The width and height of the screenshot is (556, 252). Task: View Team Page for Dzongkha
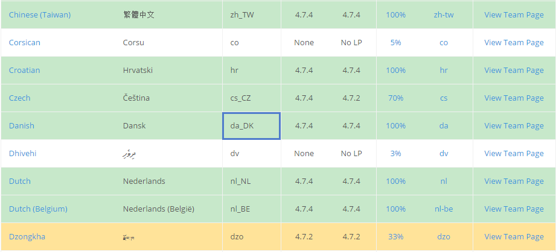pyautogui.click(x=514, y=236)
